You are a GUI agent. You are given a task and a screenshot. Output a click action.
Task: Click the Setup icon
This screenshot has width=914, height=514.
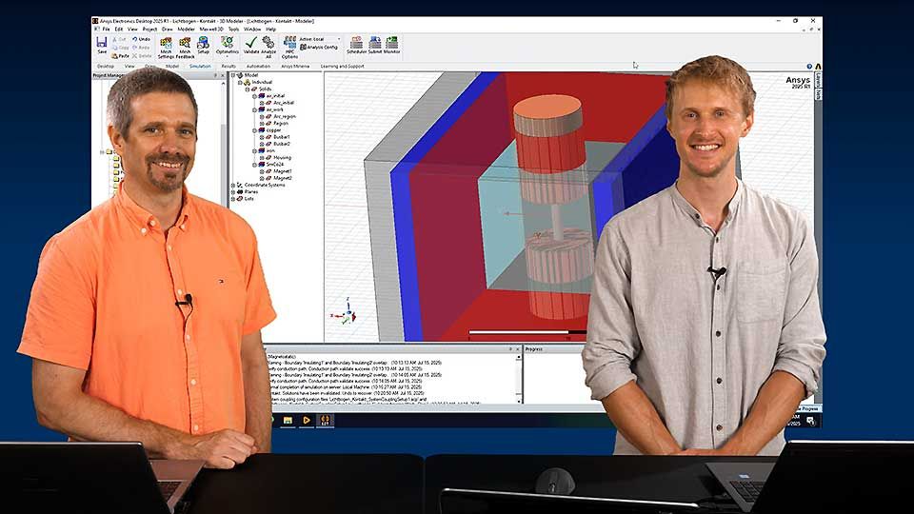tap(203, 46)
